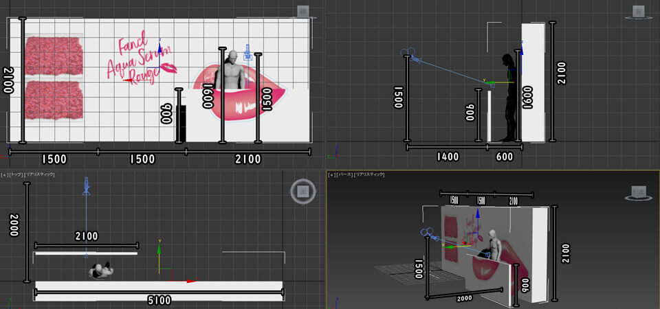Viewport: 660px width, 309px height.
Task: Select the thin white counter panel in left viewport
Action: pos(489,116)
